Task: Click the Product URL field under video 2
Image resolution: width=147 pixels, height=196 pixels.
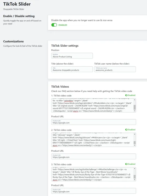Action: 94,156
